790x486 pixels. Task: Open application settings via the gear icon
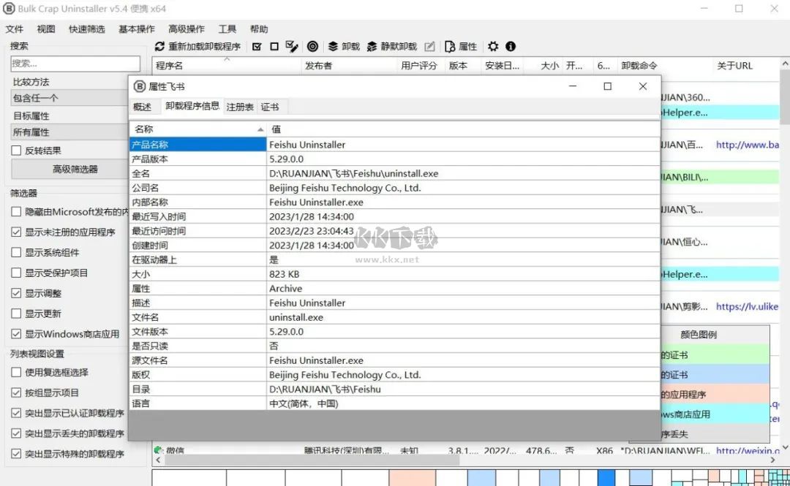493,46
